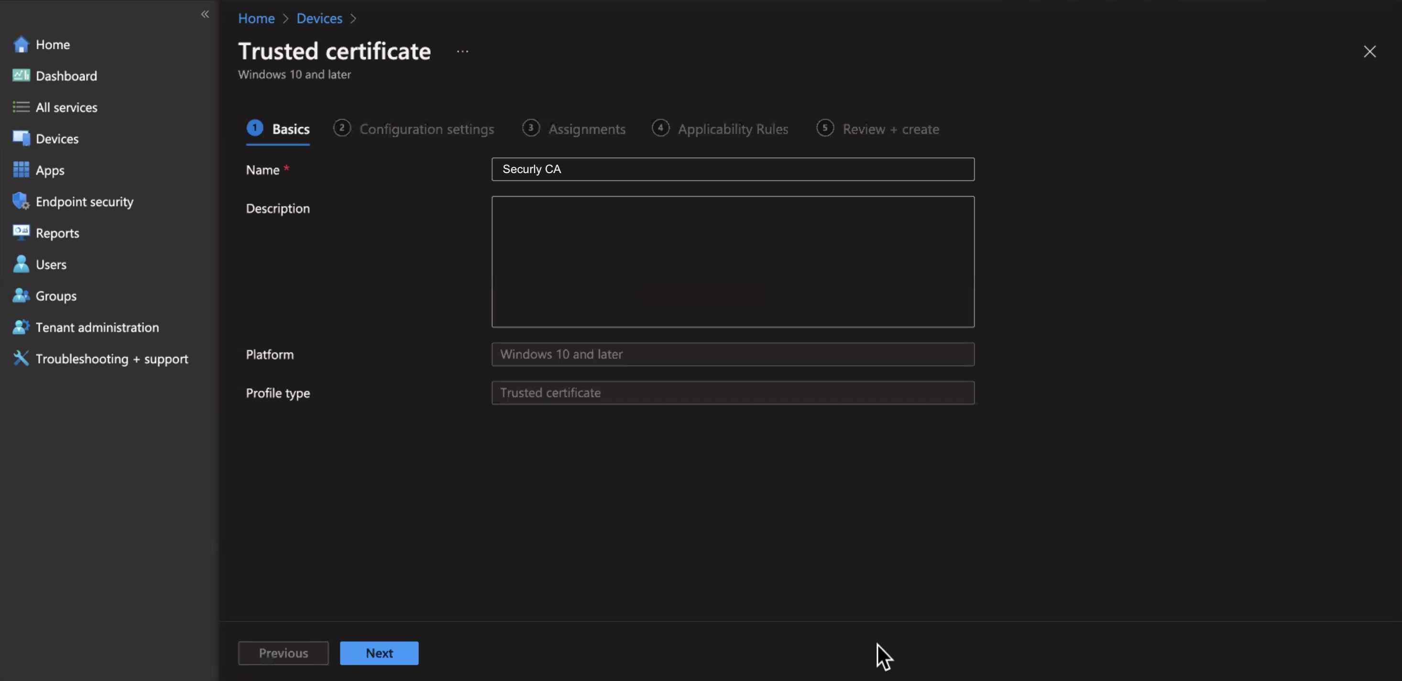
Task: Switch to Configuration settings step
Action: point(426,130)
